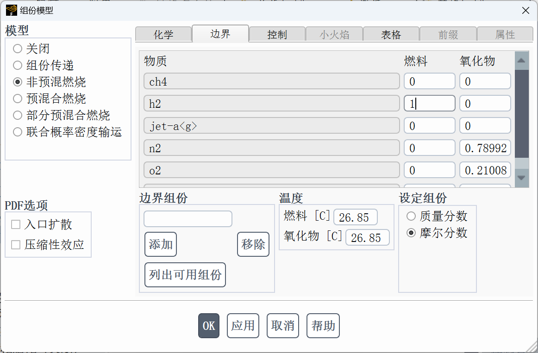Click the ch4 燃料 input field
The width and height of the screenshot is (538, 353).
click(x=429, y=82)
